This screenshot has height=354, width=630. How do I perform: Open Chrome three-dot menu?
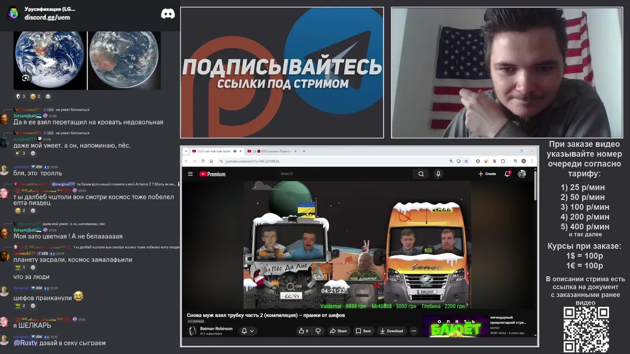coord(532,161)
